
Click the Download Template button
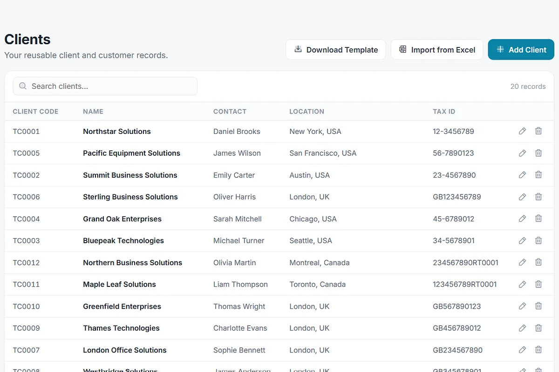[335, 49]
